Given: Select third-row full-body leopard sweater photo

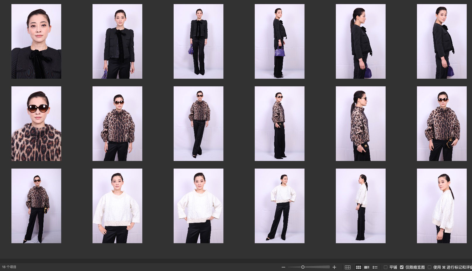Looking at the screenshot, I should 36,206.
